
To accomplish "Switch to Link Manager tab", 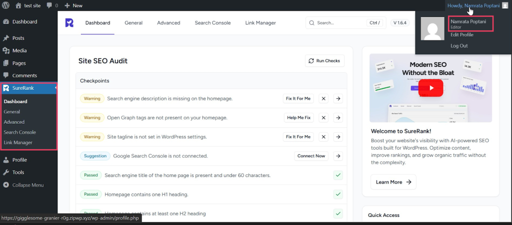I will coord(260,23).
